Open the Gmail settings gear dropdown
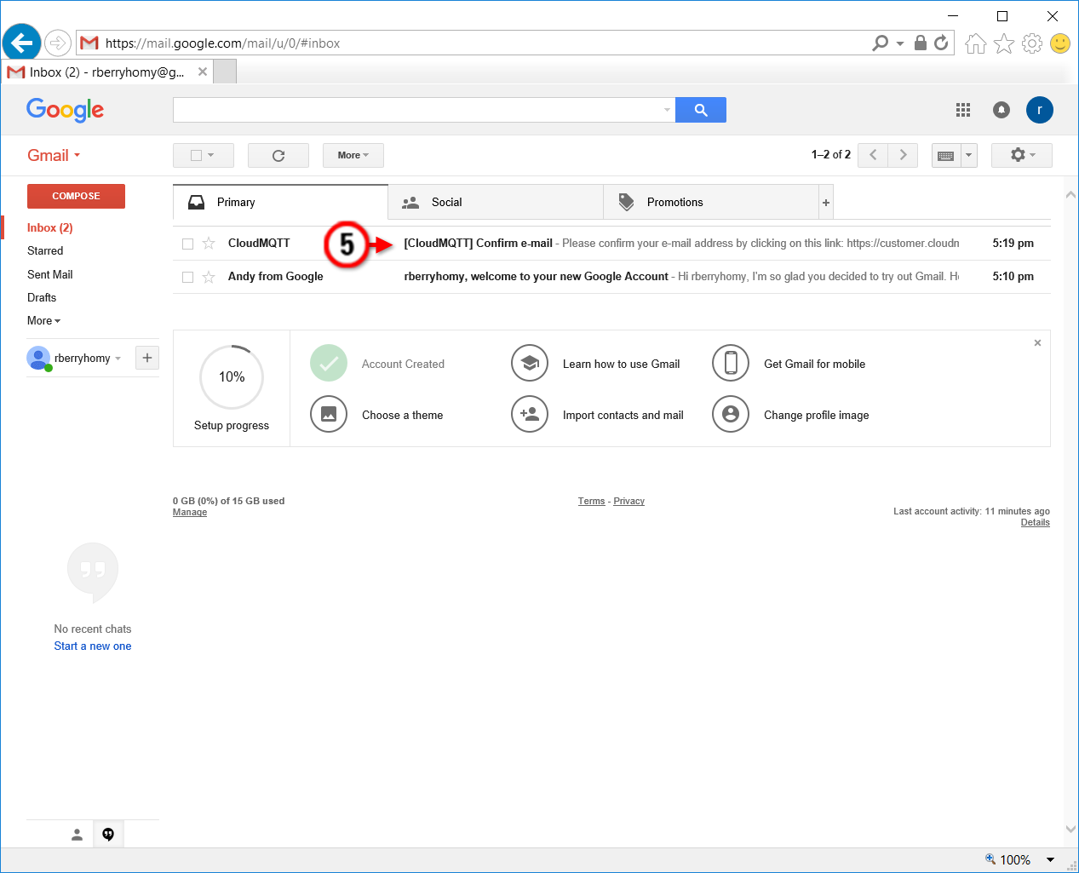This screenshot has width=1079, height=873. (1022, 155)
